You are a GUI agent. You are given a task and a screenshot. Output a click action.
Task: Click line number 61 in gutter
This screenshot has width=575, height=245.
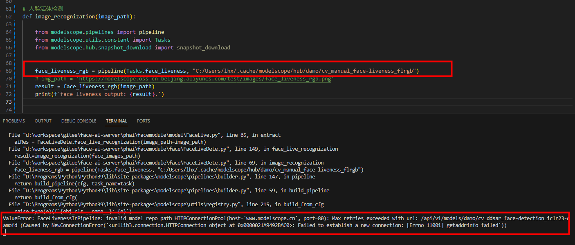click(x=9, y=9)
